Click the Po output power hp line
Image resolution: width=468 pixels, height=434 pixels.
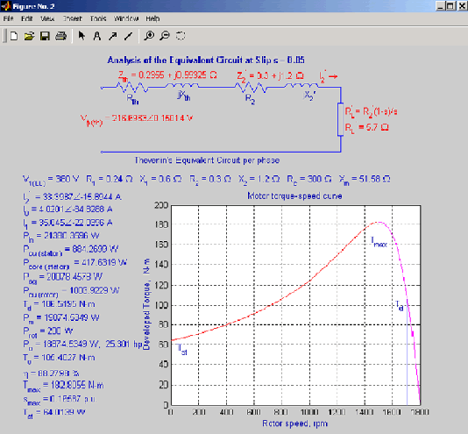tap(83, 345)
